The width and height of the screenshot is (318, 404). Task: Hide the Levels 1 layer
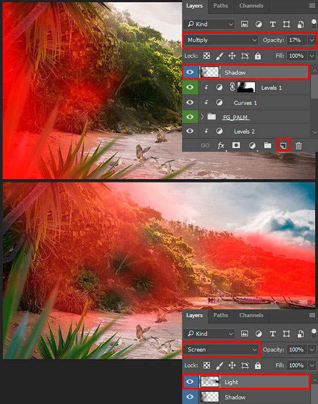190,87
